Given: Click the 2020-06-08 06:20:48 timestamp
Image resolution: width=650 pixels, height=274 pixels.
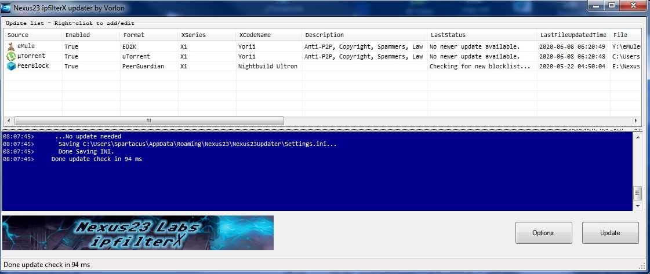Looking at the screenshot, I should coord(572,56).
